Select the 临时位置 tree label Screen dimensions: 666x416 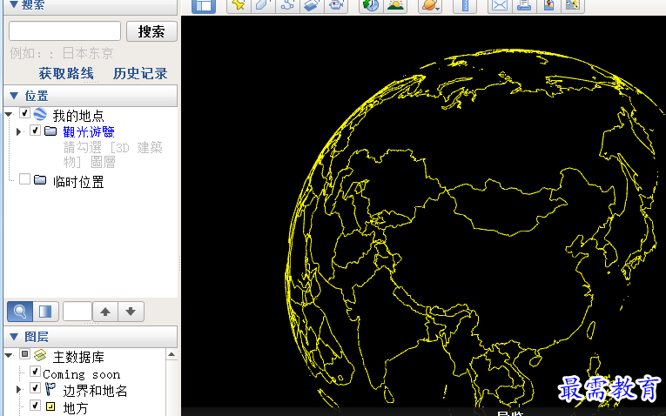pos(78,182)
